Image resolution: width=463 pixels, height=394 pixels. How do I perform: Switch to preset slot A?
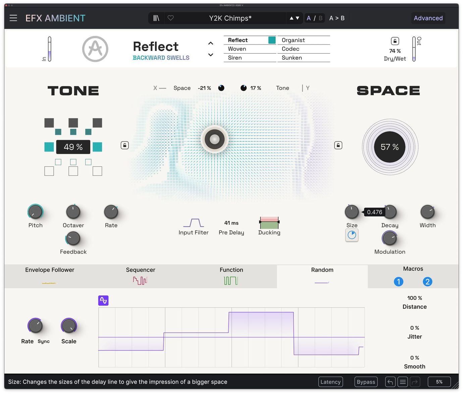click(309, 18)
